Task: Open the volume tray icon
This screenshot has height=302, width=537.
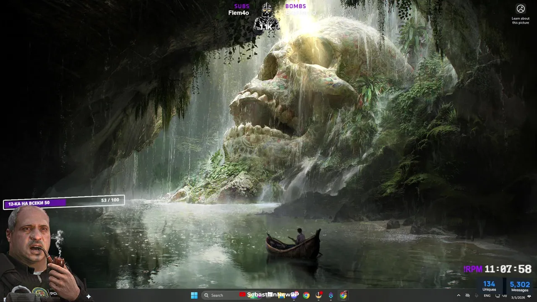Action: point(505,296)
